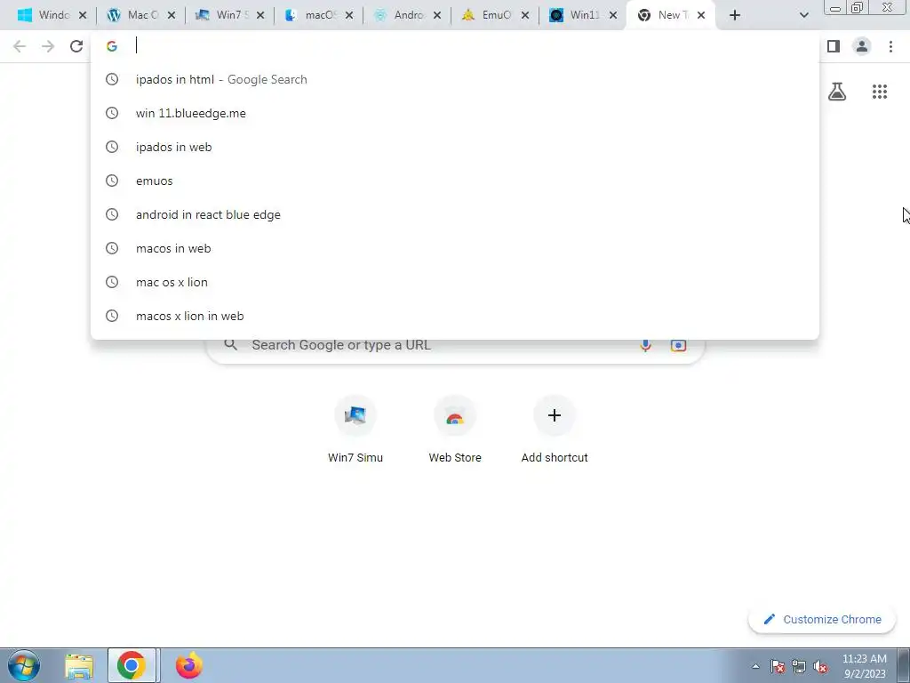This screenshot has height=683, width=910.
Task: Open the Win7 Simu shortcut
Action: (355, 430)
